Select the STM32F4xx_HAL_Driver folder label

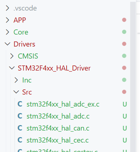point(54,68)
